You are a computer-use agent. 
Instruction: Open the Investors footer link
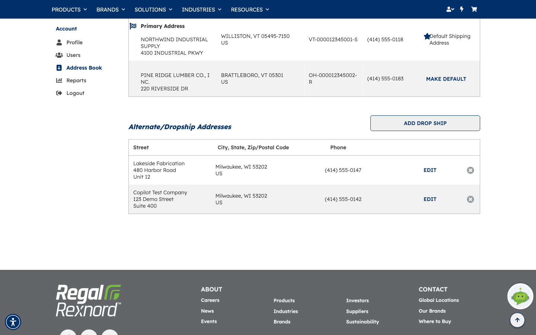[357, 300]
